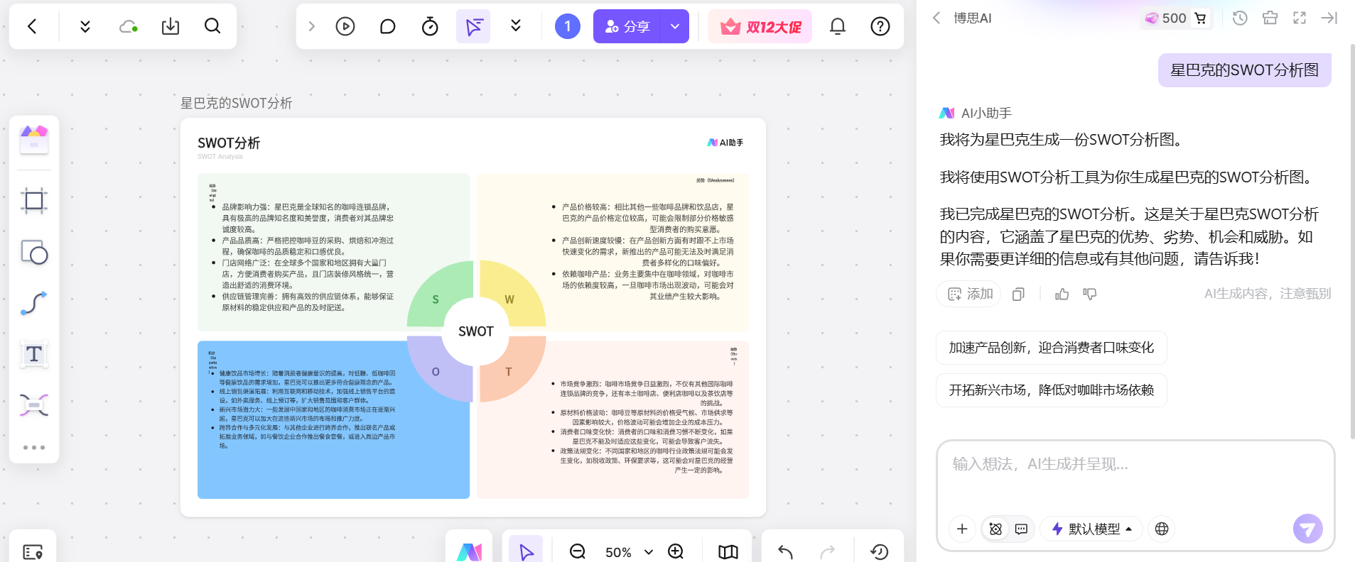Image resolution: width=1355 pixels, height=562 pixels.
Task: Open notifications bell
Action: point(838,26)
